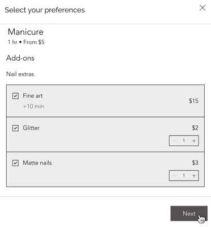Click the $3 Matte nails price
The image size is (211, 227).
(195, 163)
